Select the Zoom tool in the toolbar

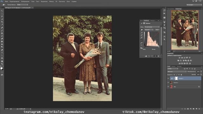tap(2, 64)
